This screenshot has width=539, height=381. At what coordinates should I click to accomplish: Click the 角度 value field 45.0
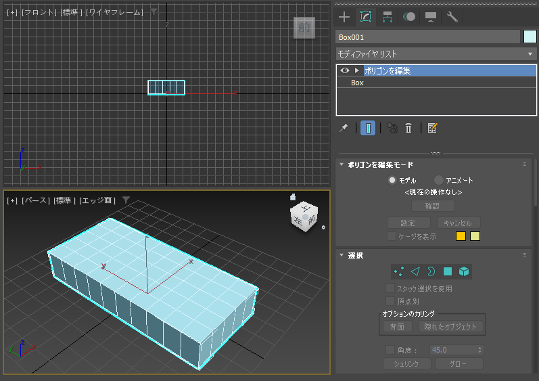[x=453, y=350]
